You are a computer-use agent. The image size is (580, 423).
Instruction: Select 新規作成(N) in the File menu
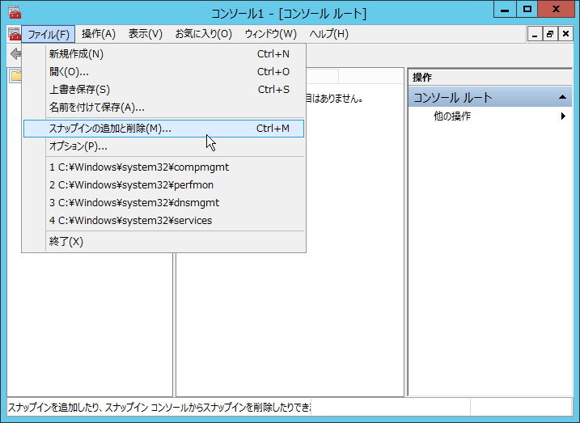coord(77,54)
